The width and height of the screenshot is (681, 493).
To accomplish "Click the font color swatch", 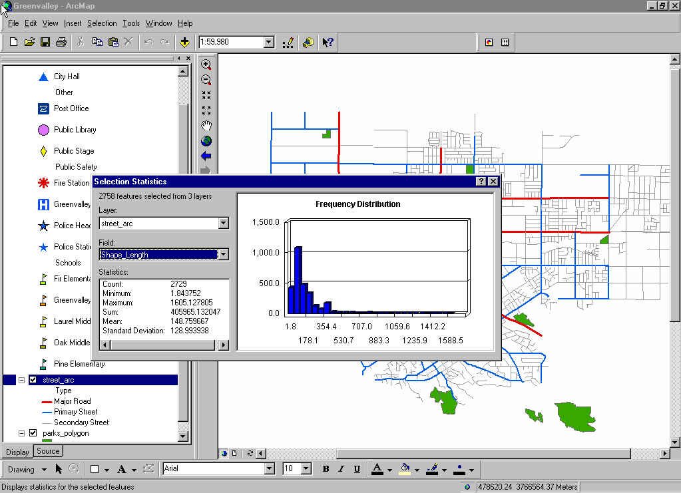I will point(377,468).
